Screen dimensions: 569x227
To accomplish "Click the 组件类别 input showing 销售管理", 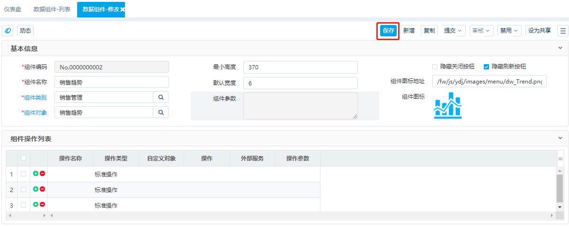I will pyautogui.click(x=104, y=97).
